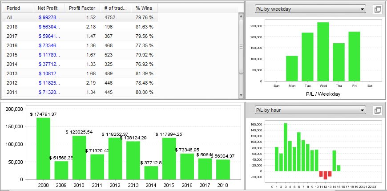Click the 4752 trades cell
This screenshot has height=191, width=387.
click(x=110, y=17)
